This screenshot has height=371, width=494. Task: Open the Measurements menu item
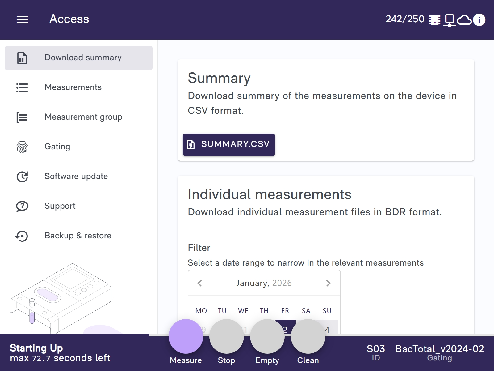pyautogui.click(x=73, y=87)
